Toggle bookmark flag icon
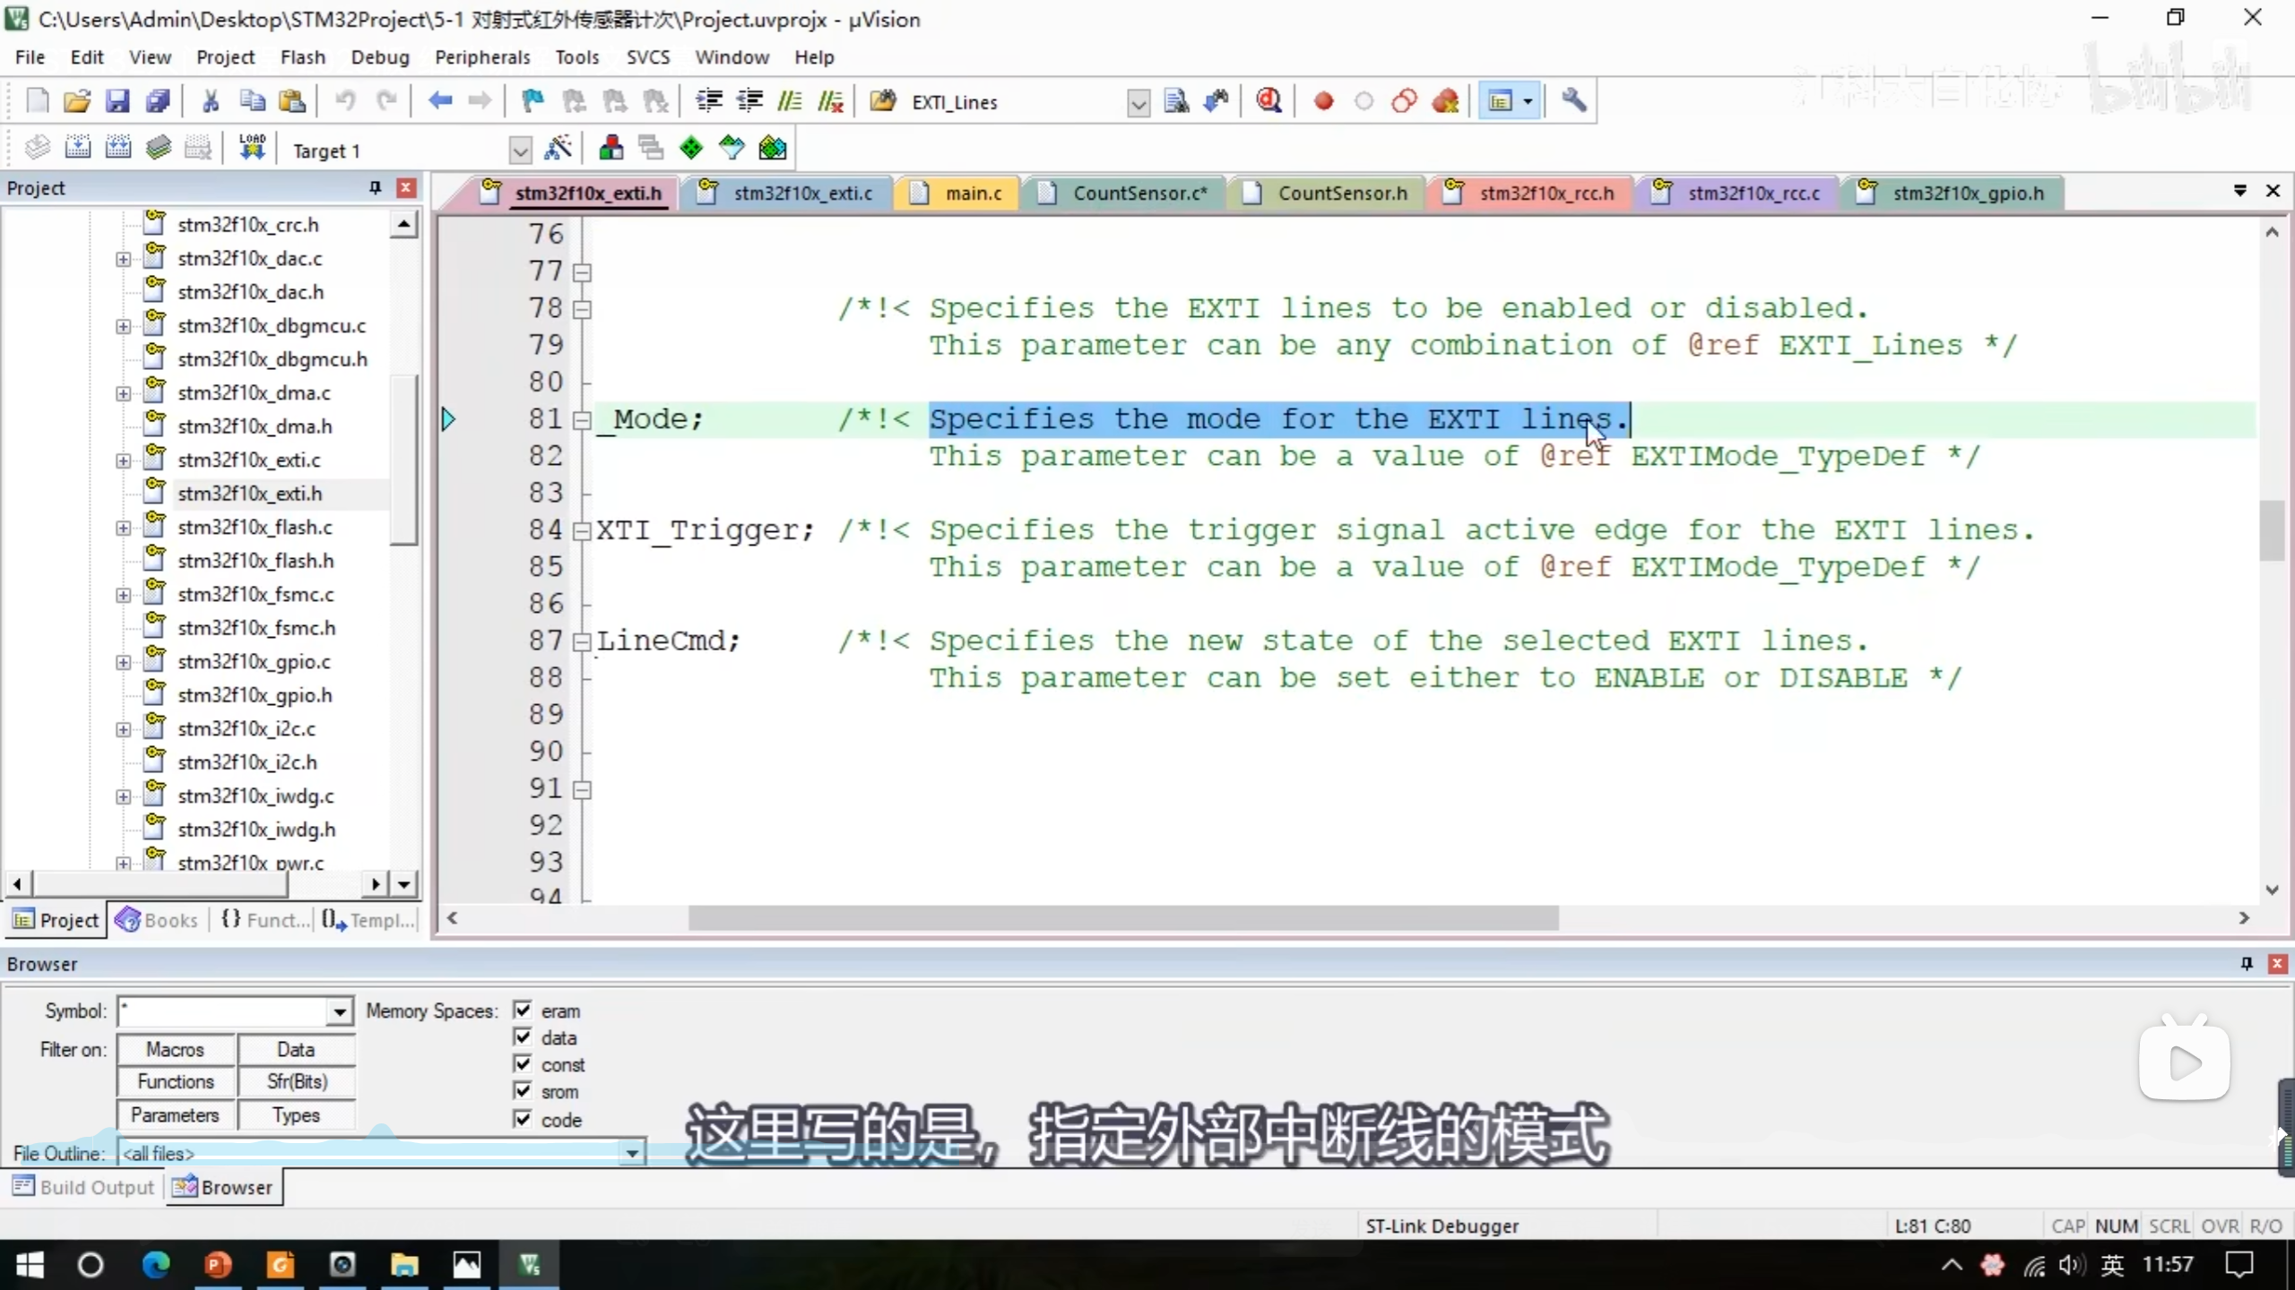The height and width of the screenshot is (1290, 2295). point(533,101)
